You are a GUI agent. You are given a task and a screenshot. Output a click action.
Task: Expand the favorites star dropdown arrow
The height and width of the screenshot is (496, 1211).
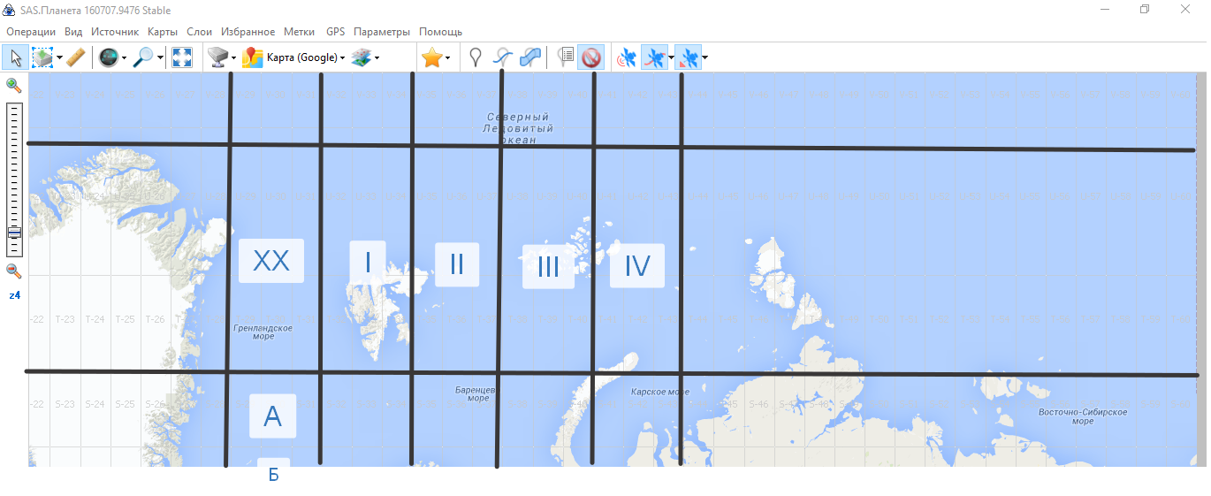pyautogui.click(x=448, y=58)
